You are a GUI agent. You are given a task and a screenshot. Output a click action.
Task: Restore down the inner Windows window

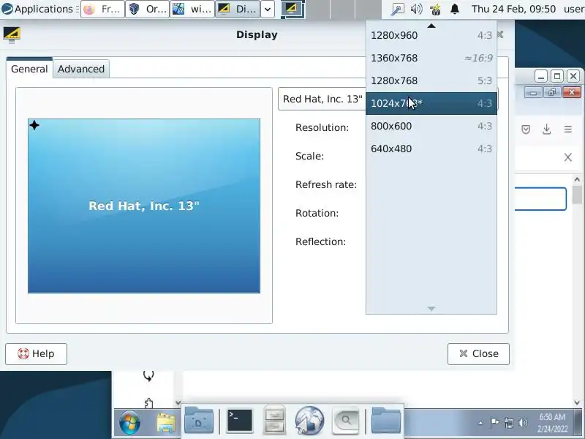552,92
